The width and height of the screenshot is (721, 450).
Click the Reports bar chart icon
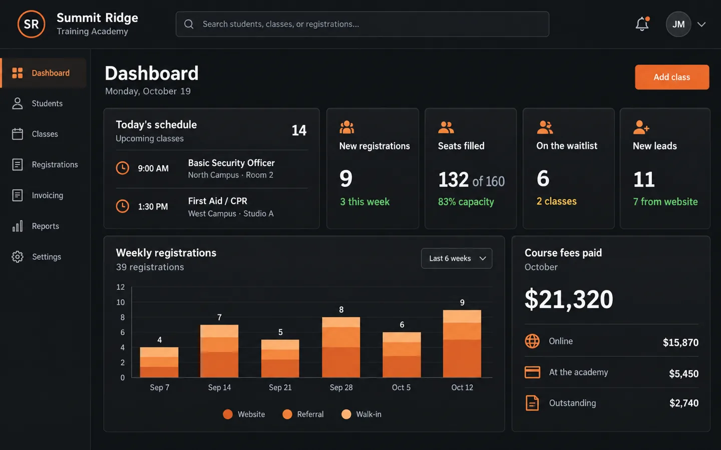[x=18, y=226]
